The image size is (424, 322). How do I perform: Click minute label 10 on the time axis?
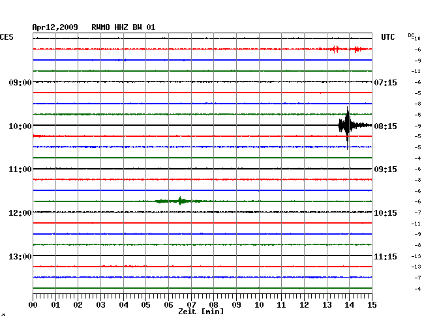click(x=259, y=305)
